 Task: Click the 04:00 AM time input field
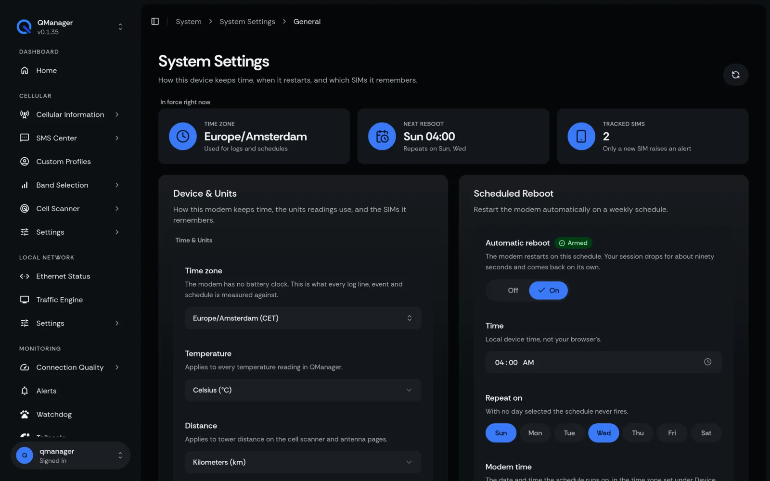tap(603, 362)
